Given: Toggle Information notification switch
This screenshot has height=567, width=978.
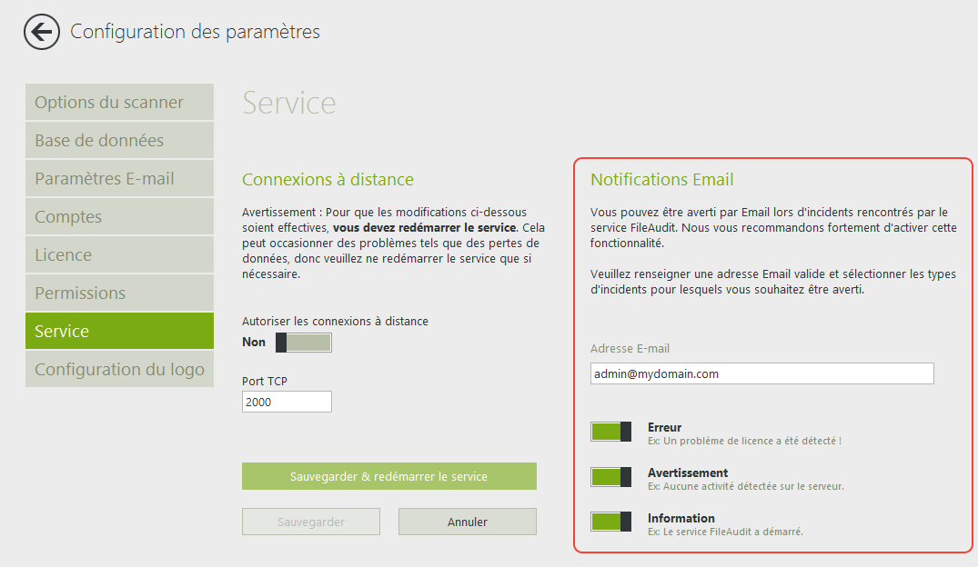Looking at the screenshot, I should click(610, 522).
